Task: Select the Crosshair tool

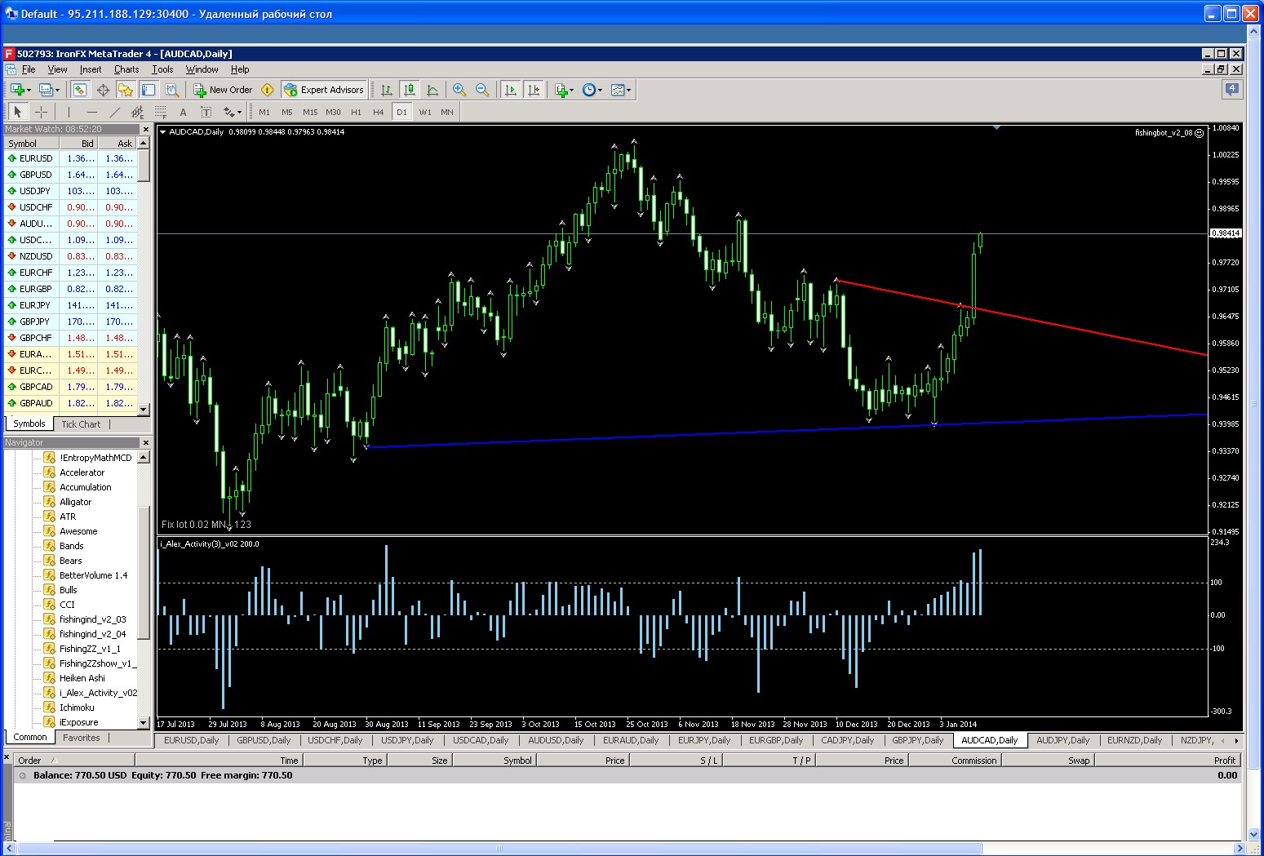Action: [41, 112]
